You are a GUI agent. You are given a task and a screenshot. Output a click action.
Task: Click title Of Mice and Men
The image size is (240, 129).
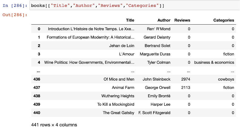119,79
